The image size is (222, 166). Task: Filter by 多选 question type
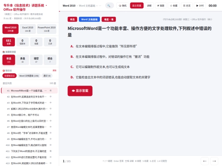tap(23, 60)
